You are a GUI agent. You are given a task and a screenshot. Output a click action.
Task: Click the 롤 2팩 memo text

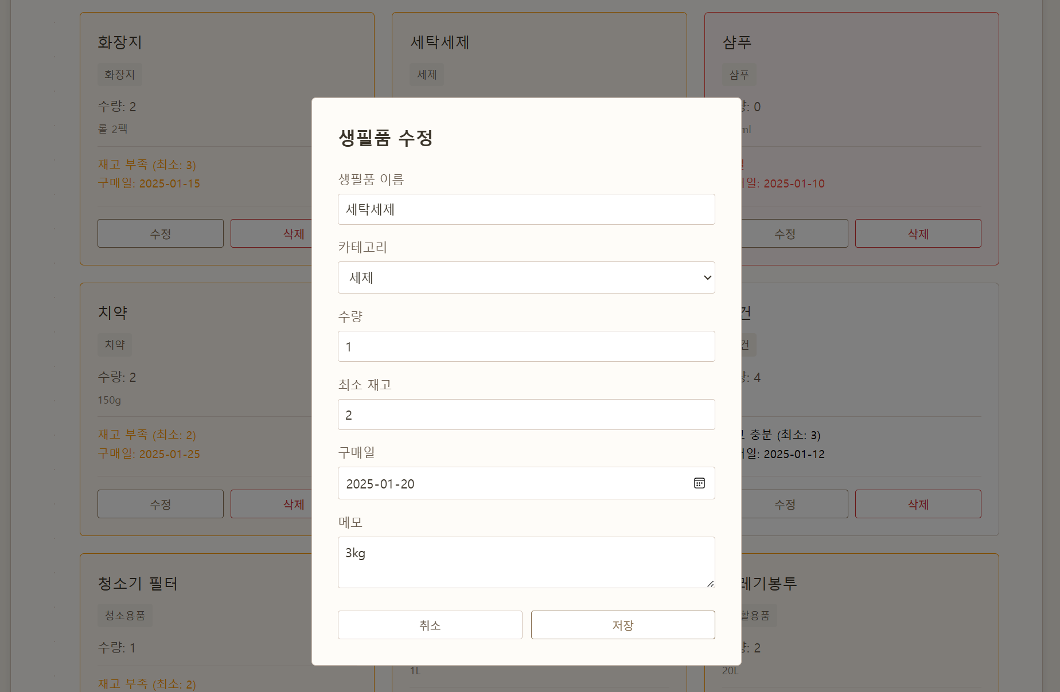tap(112, 129)
